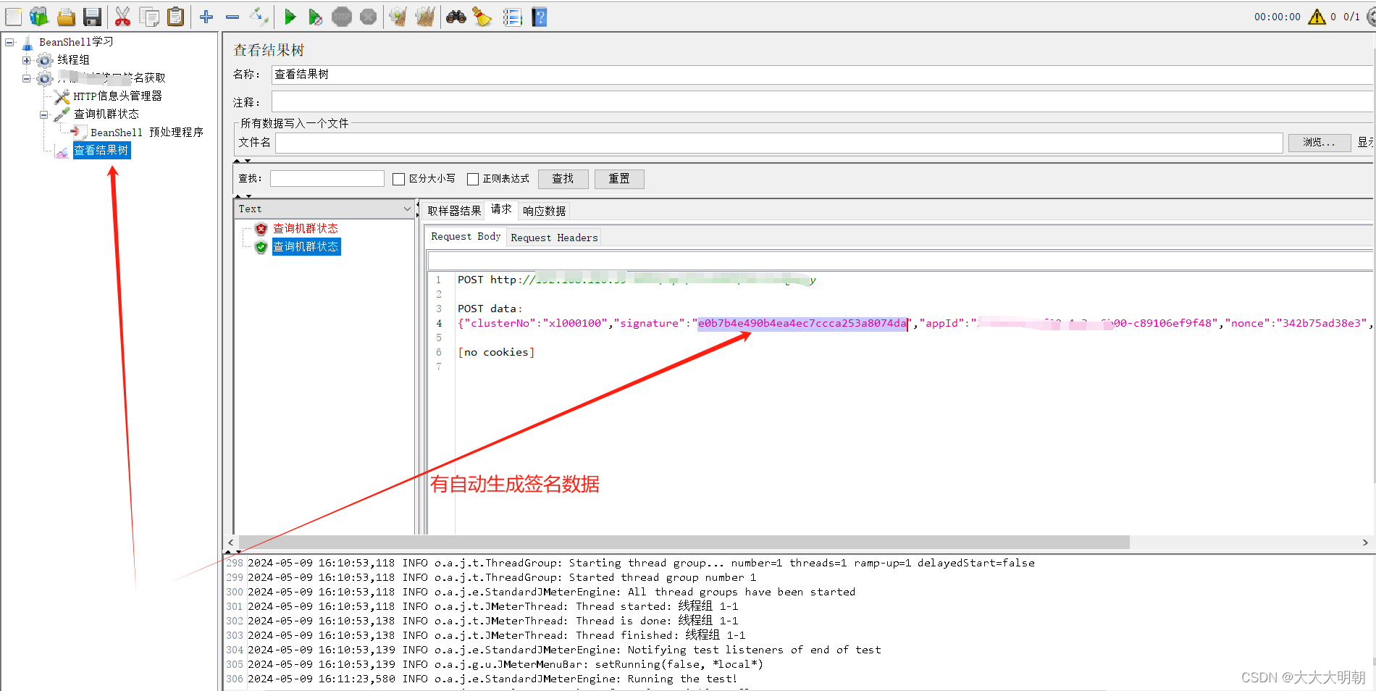
Task: Collapse the 查询机群状态 sampler node
Action: (x=44, y=114)
